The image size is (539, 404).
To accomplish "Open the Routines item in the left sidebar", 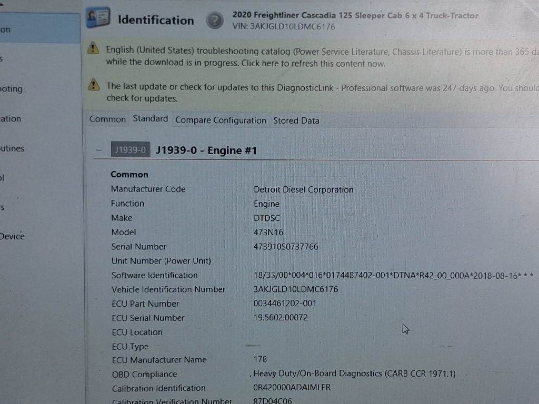I will point(13,148).
